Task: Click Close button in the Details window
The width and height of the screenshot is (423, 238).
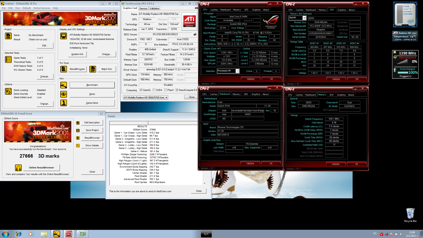Action: click(199, 191)
